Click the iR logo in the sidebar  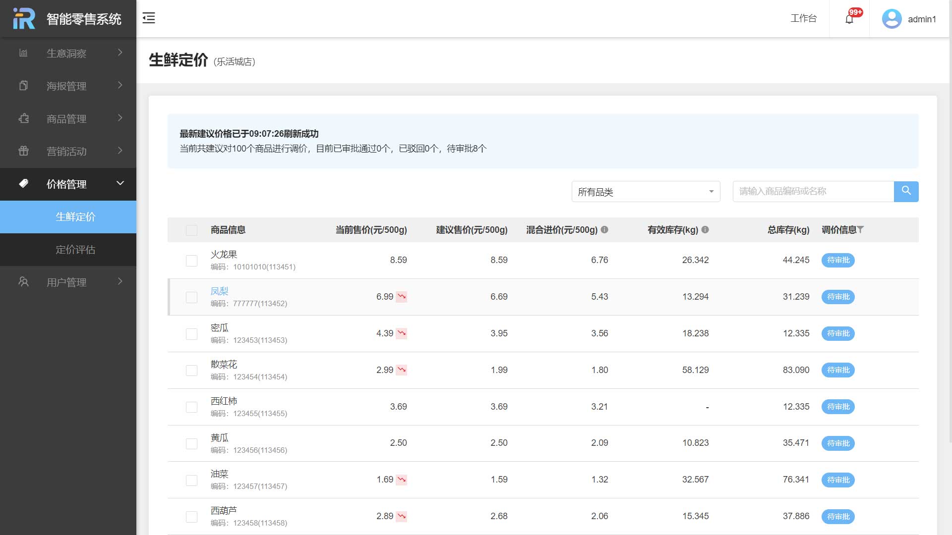24,19
